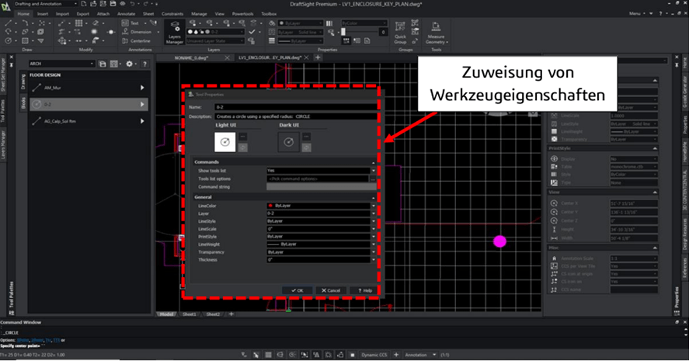Viewport: 689px width, 361px height.
Task: Collapse the General section
Action: coord(373,197)
